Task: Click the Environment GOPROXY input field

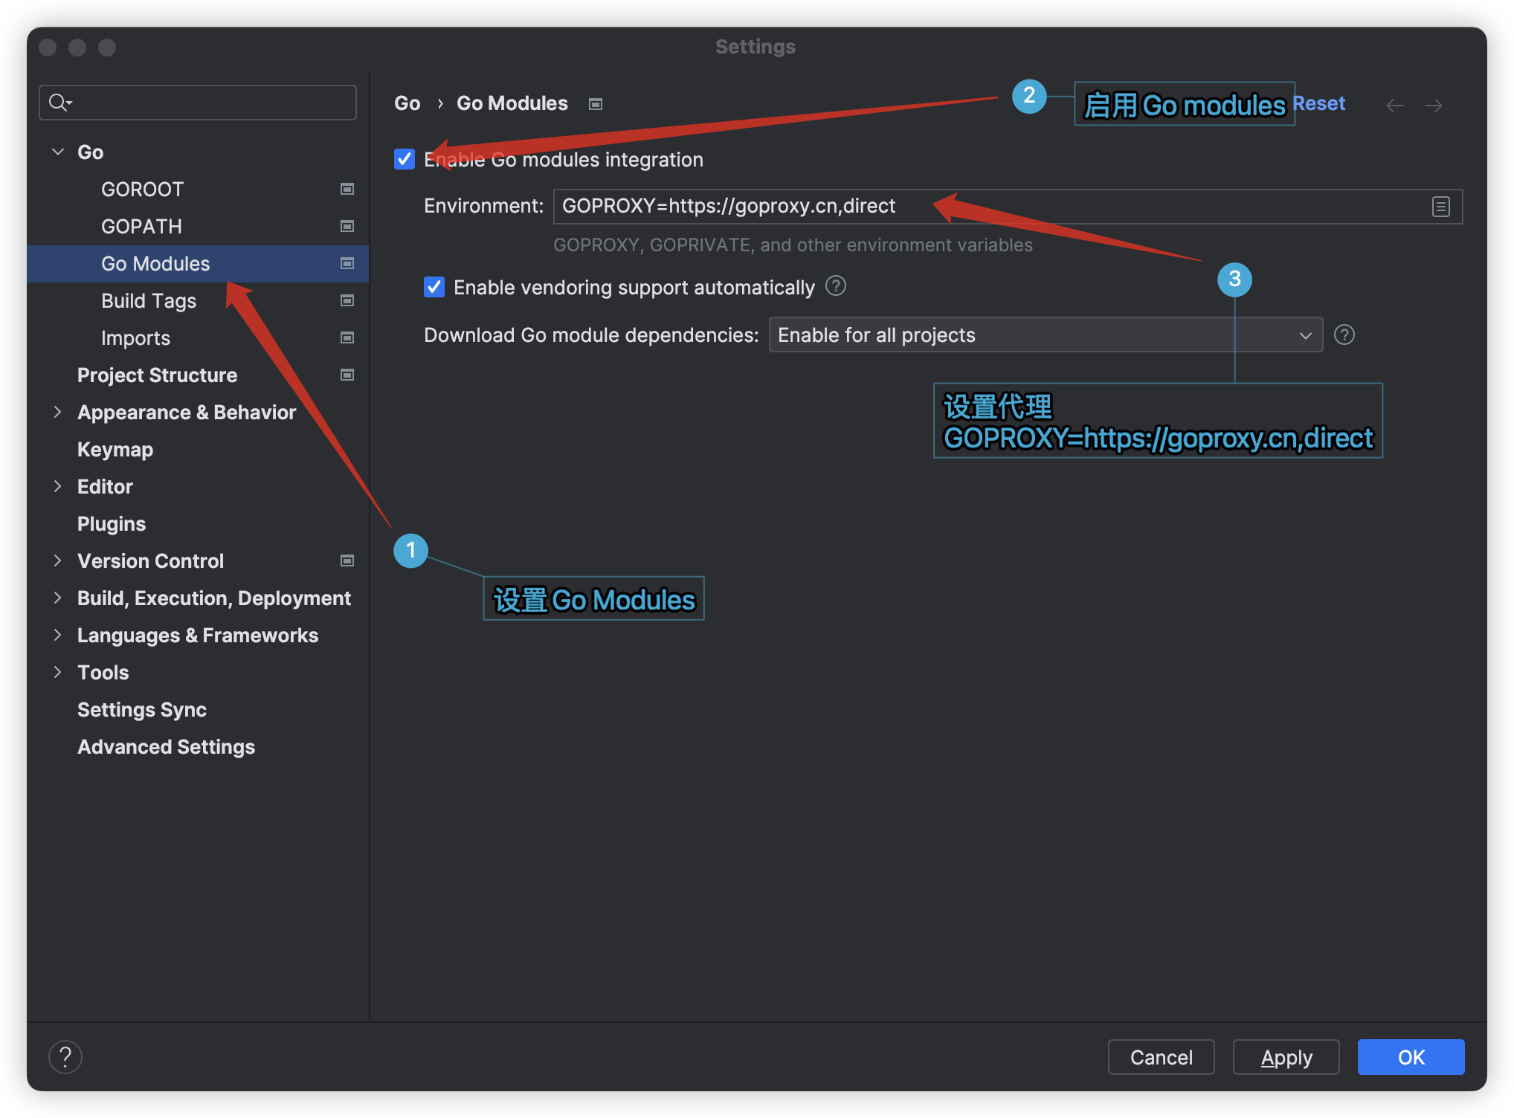Action: [x=1008, y=207]
